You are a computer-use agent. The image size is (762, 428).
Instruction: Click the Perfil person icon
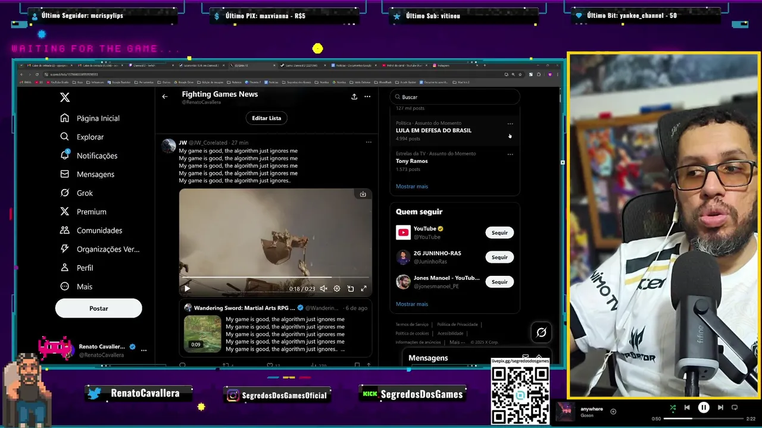click(x=65, y=267)
